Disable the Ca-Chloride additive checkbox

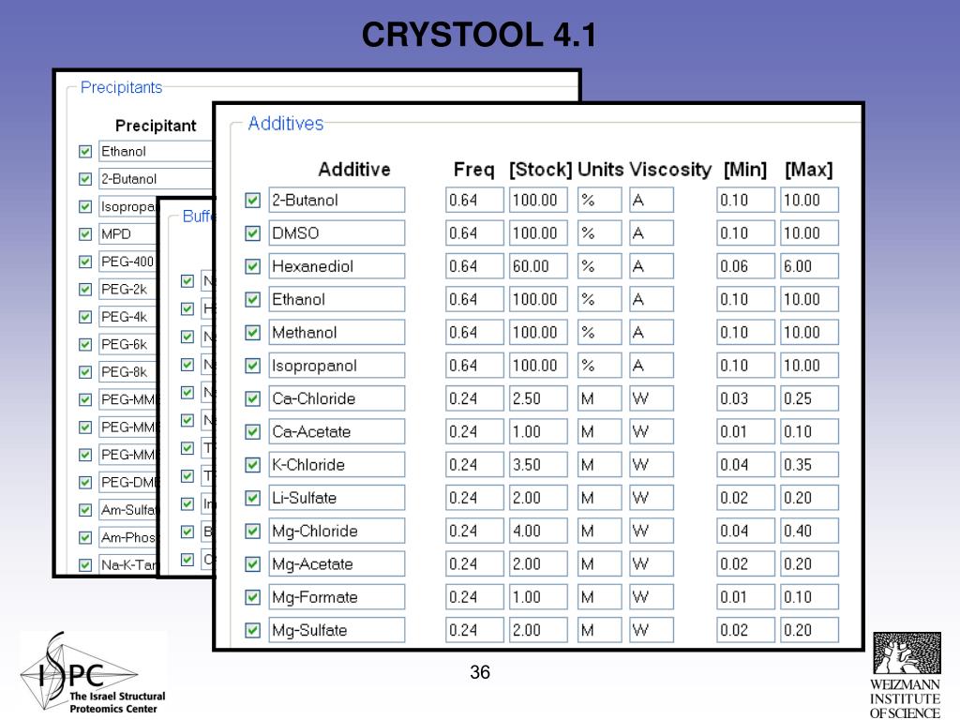[252, 398]
